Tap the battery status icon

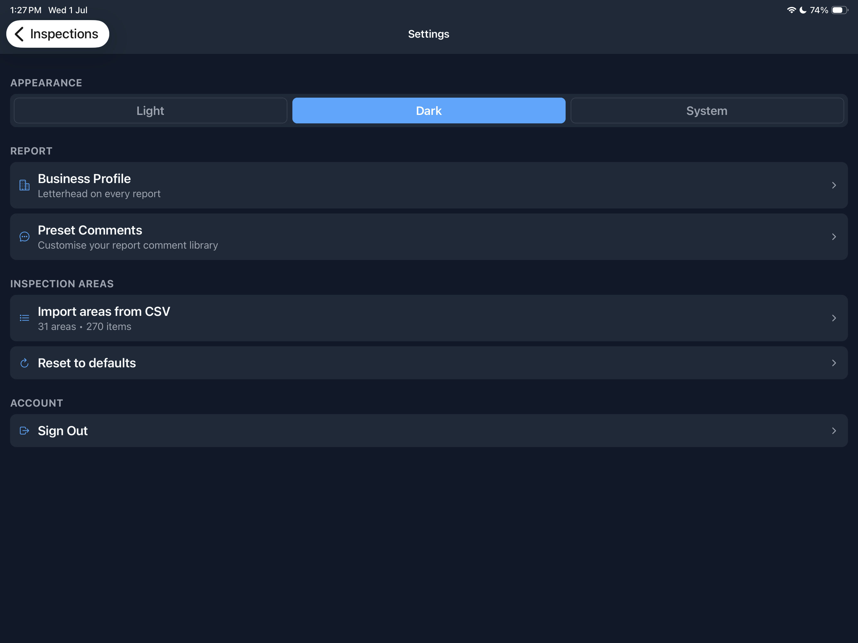pyautogui.click(x=839, y=10)
